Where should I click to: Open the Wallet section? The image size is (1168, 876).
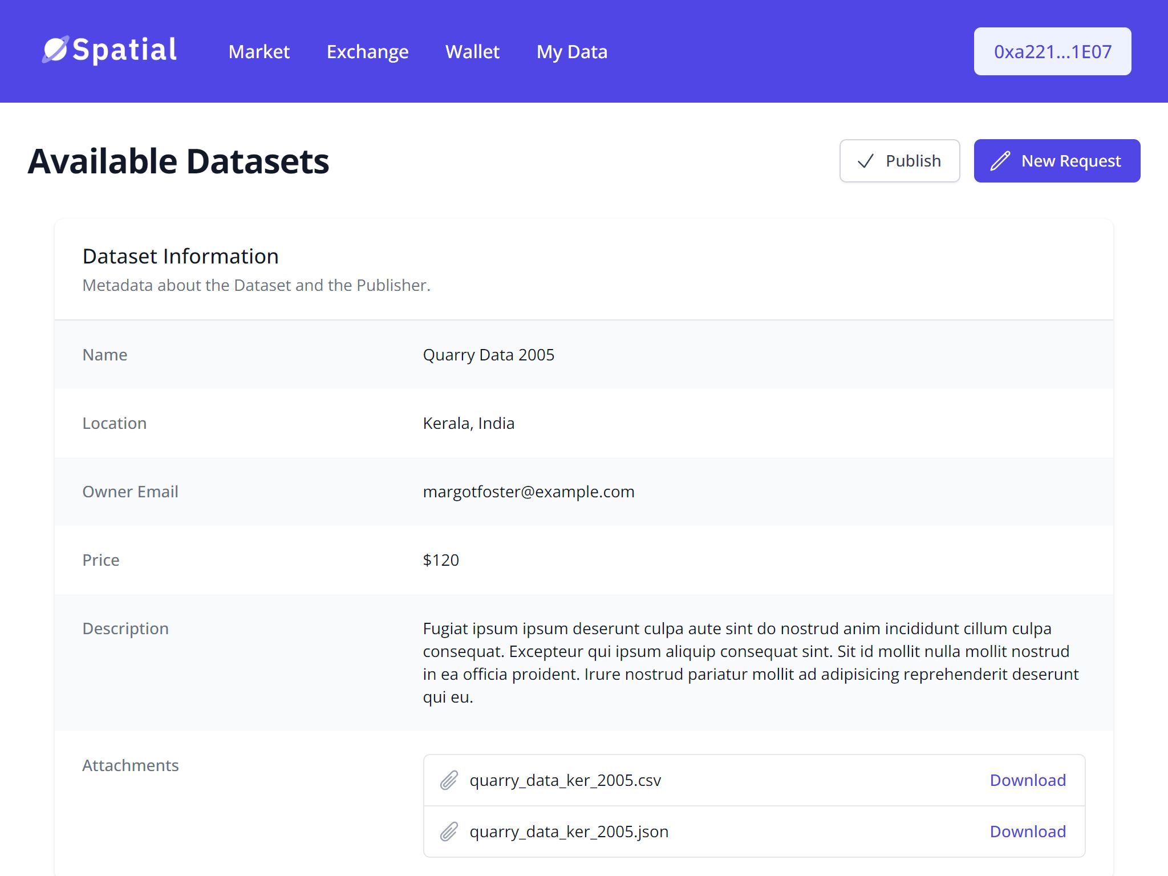(472, 51)
